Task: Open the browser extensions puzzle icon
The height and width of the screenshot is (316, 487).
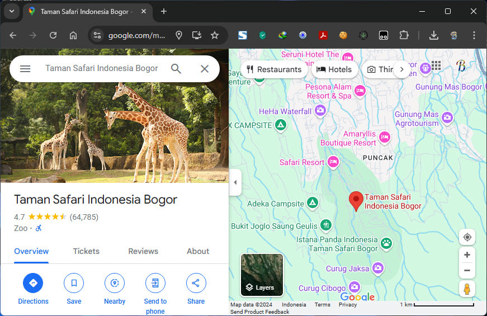Action: 404,35
